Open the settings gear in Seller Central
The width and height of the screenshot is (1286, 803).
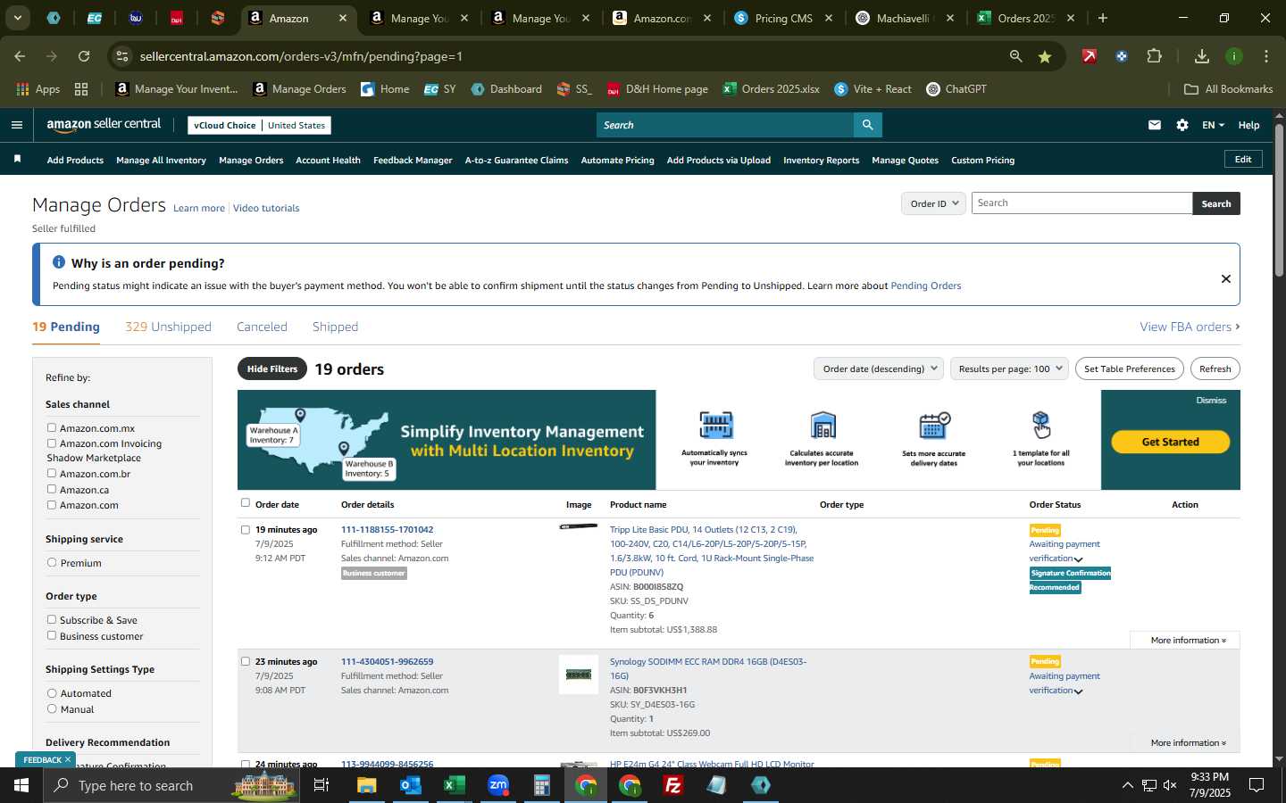pyautogui.click(x=1182, y=125)
